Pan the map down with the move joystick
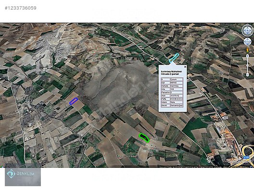 [248, 44]
